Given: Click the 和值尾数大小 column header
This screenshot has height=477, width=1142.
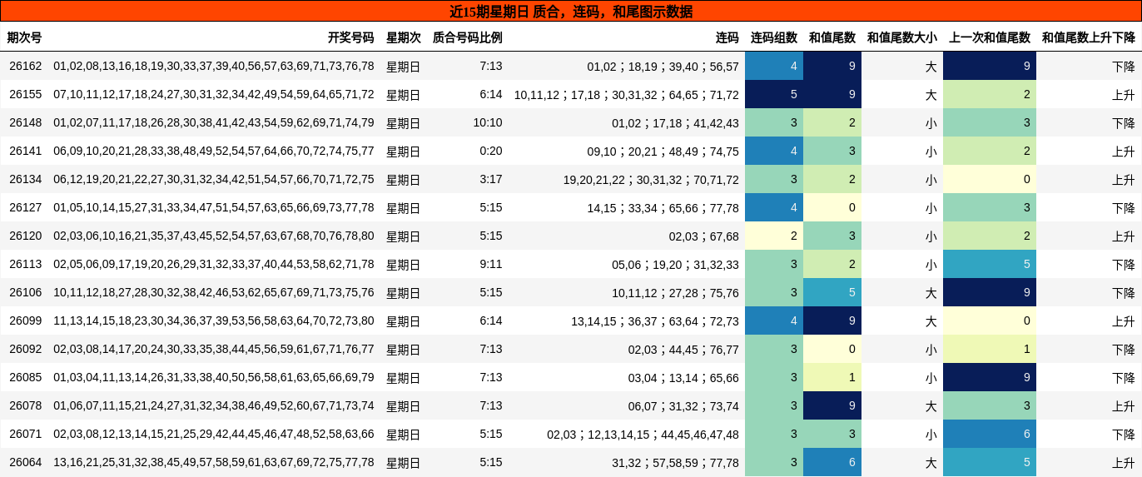Looking at the screenshot, I should click(x=902, y=37).
